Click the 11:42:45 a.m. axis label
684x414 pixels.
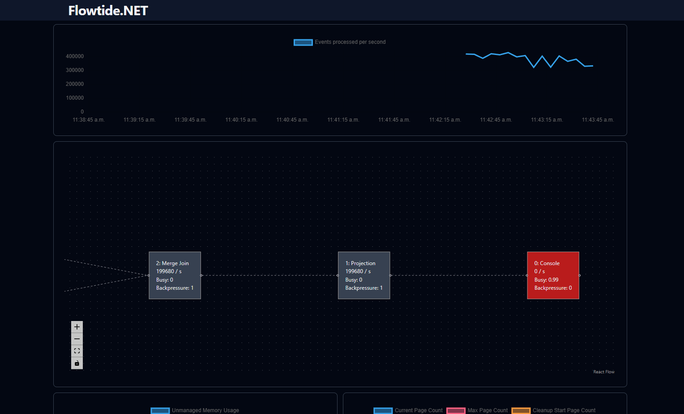[x=496, y=120]
